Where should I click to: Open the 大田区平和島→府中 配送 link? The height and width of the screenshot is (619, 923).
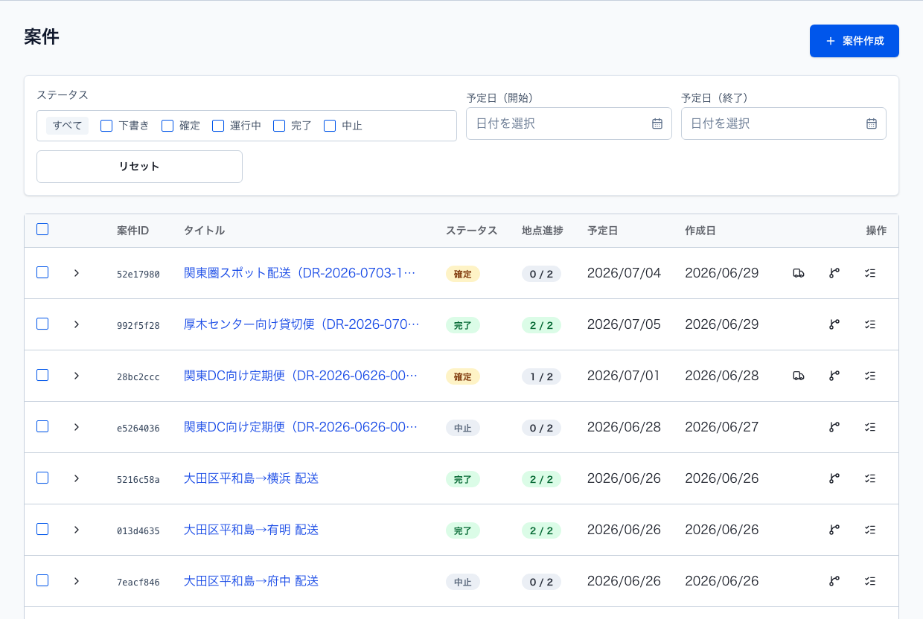(252, 581)
